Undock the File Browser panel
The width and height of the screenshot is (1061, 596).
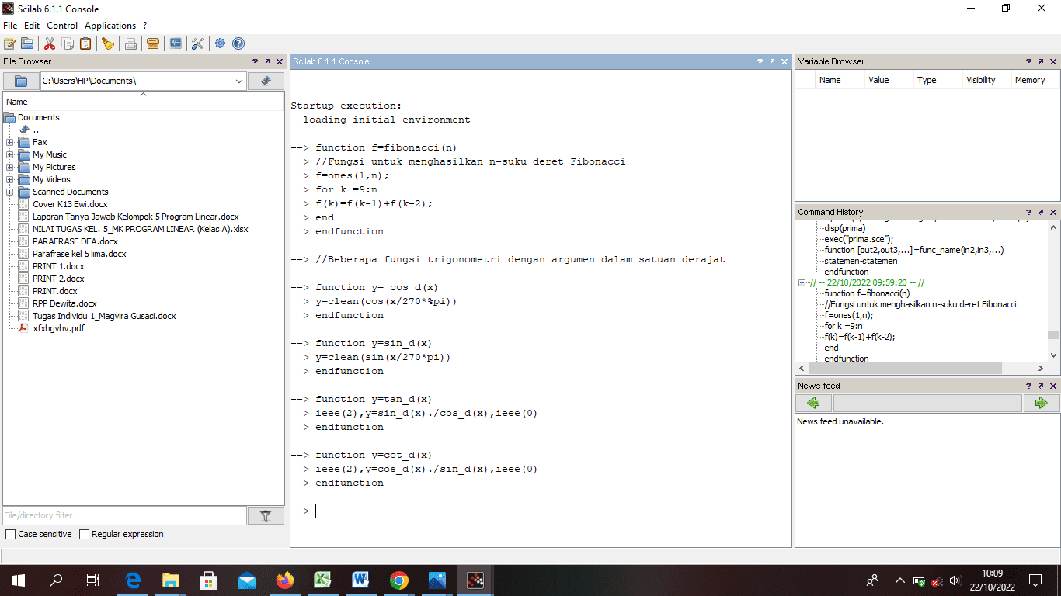point(267,61)
